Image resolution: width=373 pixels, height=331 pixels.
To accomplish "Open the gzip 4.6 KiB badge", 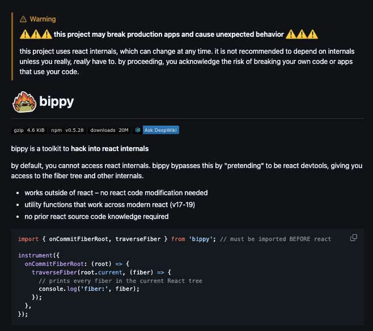I will click(x=29, y=130).
